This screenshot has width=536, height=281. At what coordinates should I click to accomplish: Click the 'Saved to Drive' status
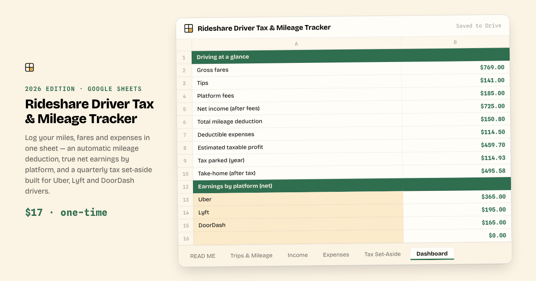click(x=478, y=26)
